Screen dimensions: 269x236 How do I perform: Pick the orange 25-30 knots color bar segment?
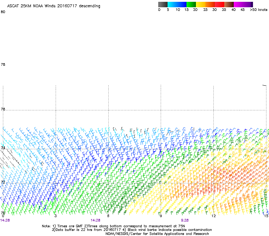point(210,4)
